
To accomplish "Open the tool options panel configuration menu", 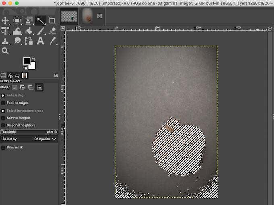I will [x=56, y=76].
